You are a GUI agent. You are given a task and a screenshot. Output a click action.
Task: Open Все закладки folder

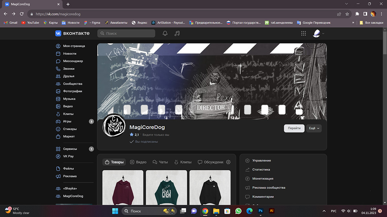pyautogui.click(x=371, y=23)
